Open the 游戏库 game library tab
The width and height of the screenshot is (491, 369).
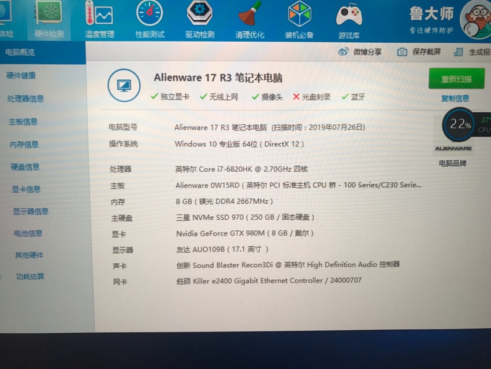tap(349, 21)
